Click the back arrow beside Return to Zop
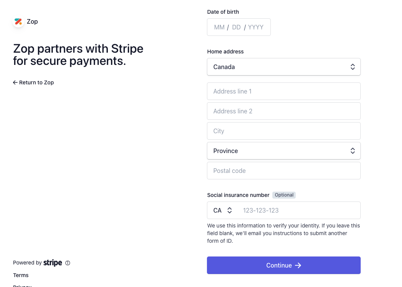 15,82
